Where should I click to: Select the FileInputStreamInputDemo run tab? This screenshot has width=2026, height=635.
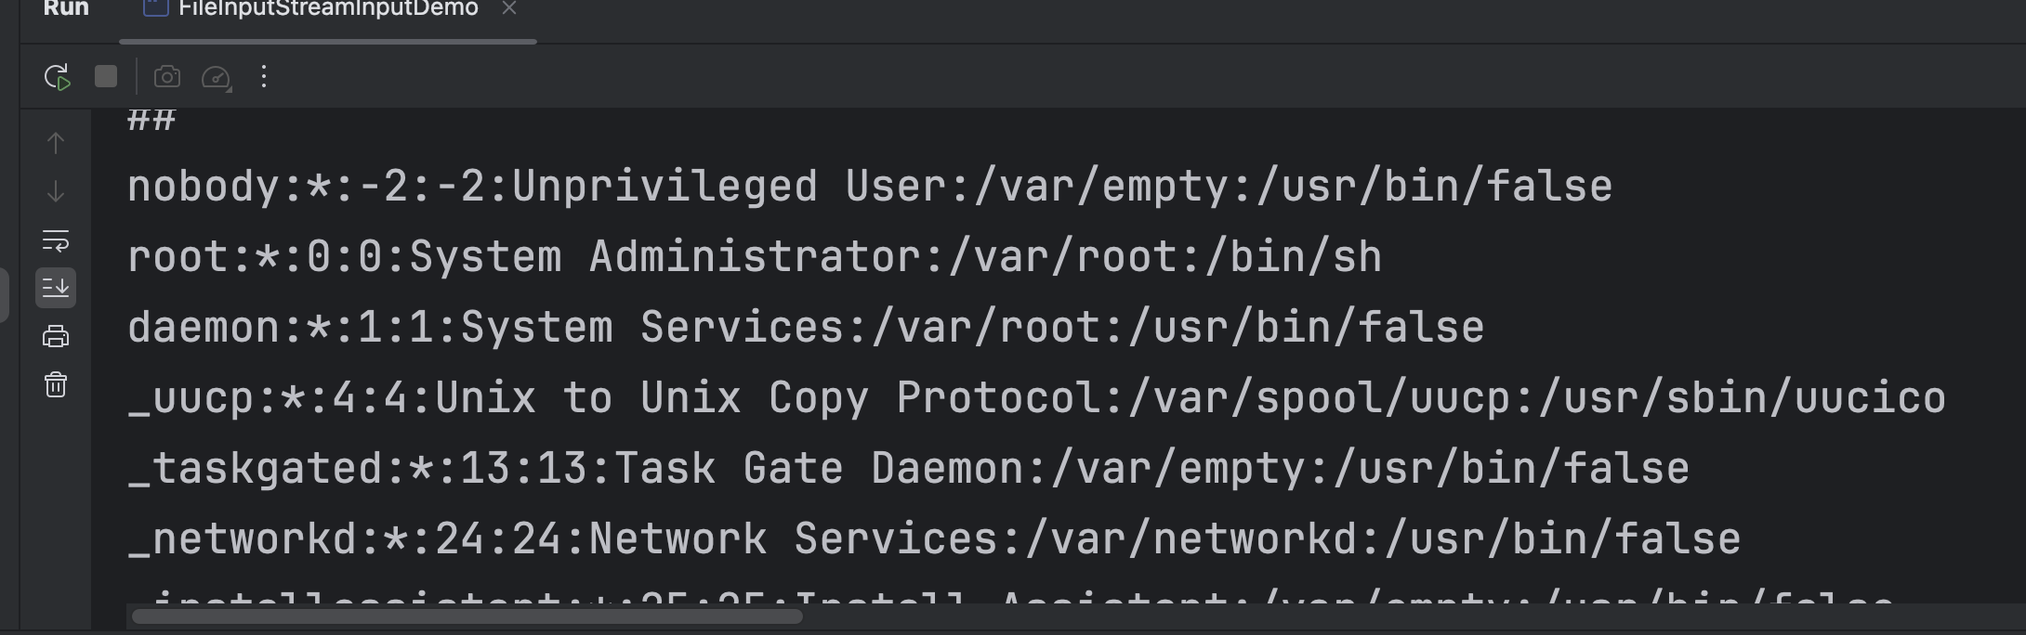click(x=327, y=9)
